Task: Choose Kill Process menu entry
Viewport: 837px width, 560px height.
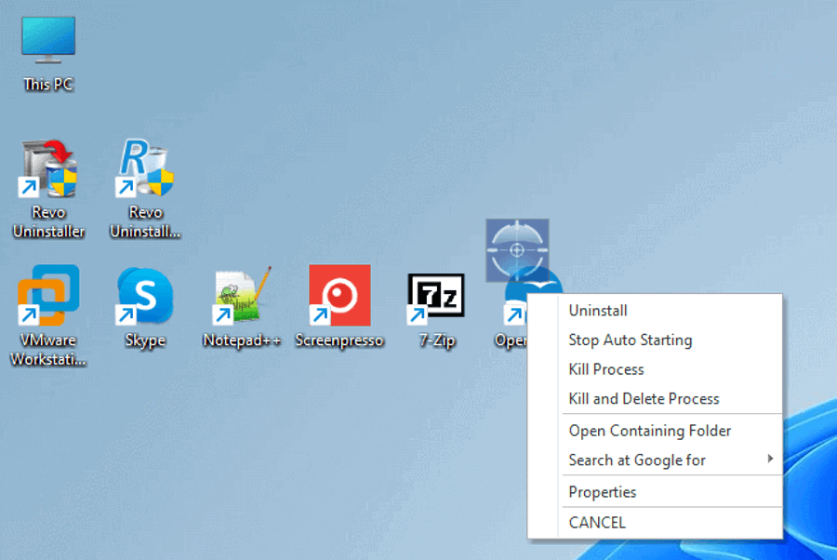Action: coord(655,369)
